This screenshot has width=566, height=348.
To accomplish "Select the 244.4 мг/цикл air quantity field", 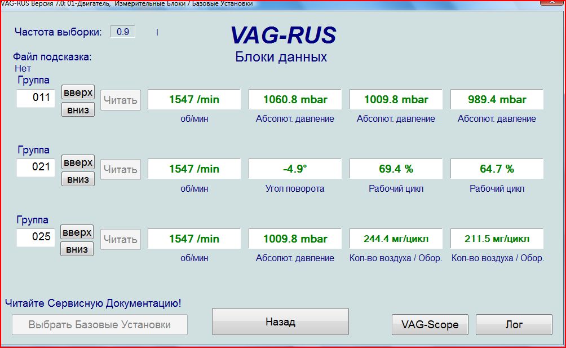I will tap(396, 239).
